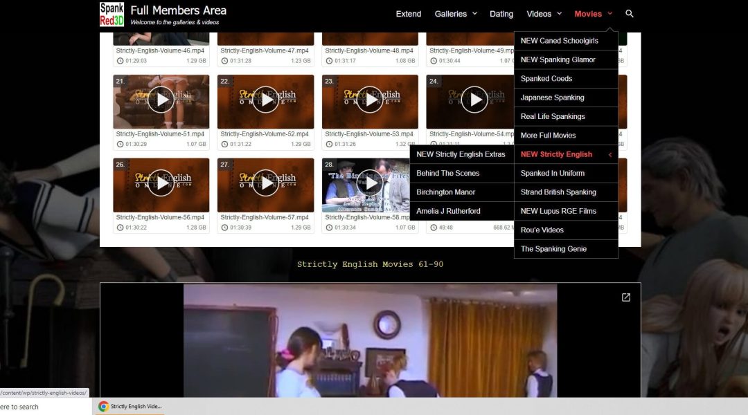The height and width of the screenshot is (415, 748).
Task: Expand the Galleries dropdown menu
Action: pyautogui.click(x=456, y=14)
